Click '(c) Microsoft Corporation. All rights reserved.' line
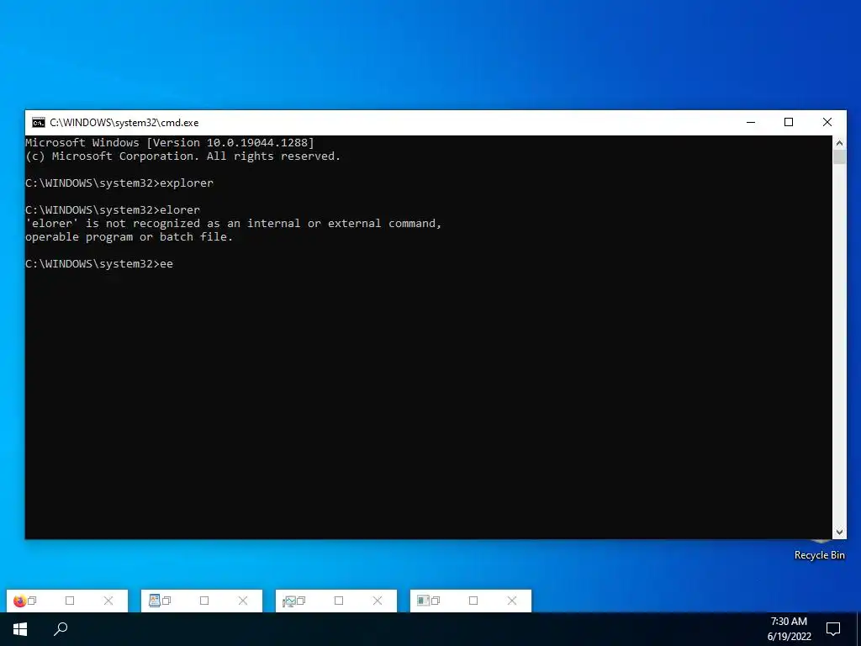The height and width of the screenshot is (646, 861). 182,156
